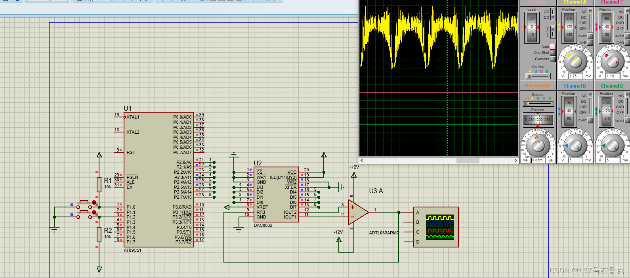Select the oscilloscope instrument in schematic
Viewport: 630px width, 278px height.
point(436,227)
